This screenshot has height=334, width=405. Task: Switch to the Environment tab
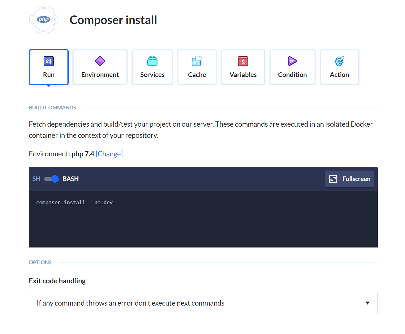pos(100,75)
